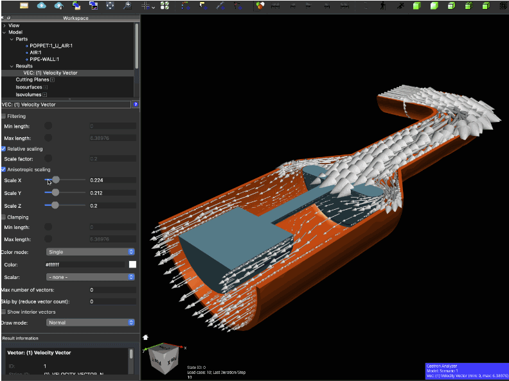The width and height of the screenshot is (509, 381).
Task: Turn on the Clamping checkbox
Action: 4,217
